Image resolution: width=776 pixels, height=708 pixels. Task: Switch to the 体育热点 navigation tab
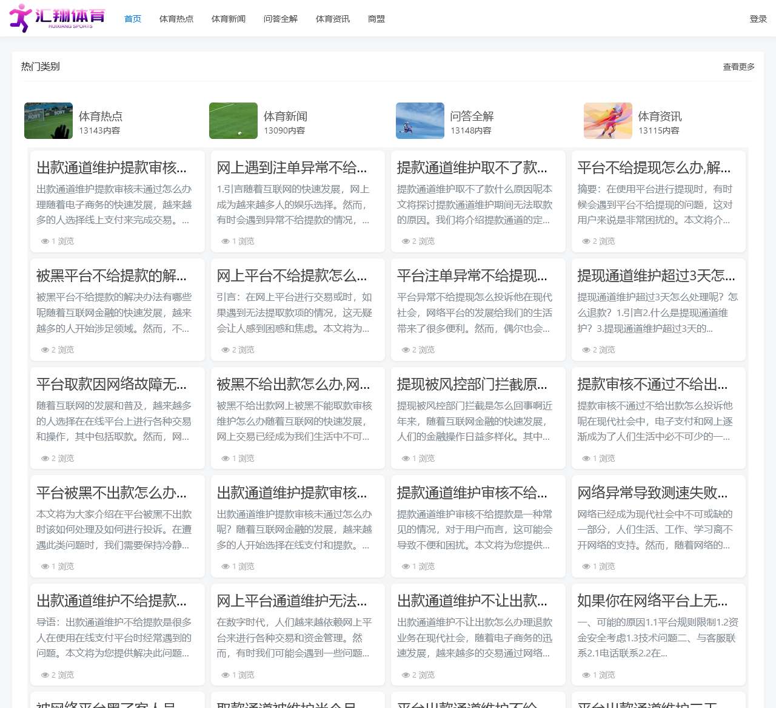176,19
